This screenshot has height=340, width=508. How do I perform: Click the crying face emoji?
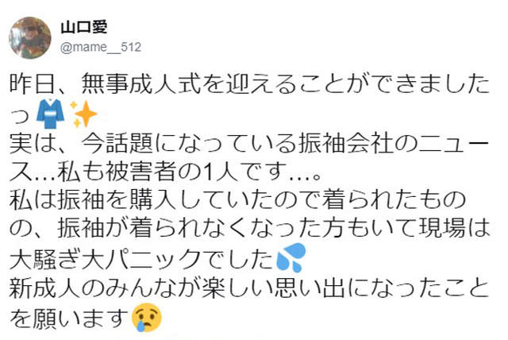click(146, 317)
